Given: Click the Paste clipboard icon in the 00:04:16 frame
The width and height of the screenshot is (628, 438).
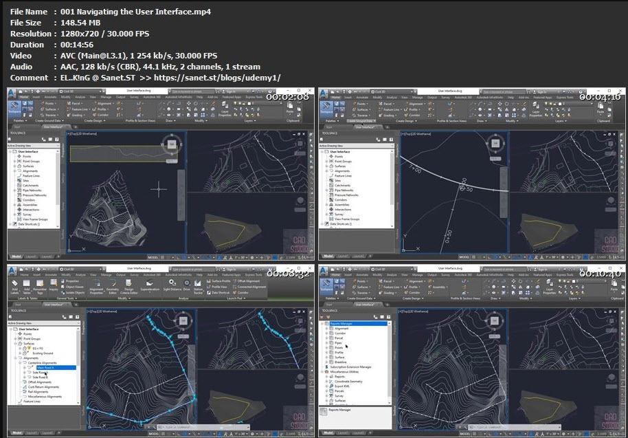Looking at the screenshot, I should [x=601, y=107].
